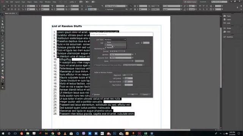243x136 pixels.
Task: Open the Color panel
Action: point(227,32)
